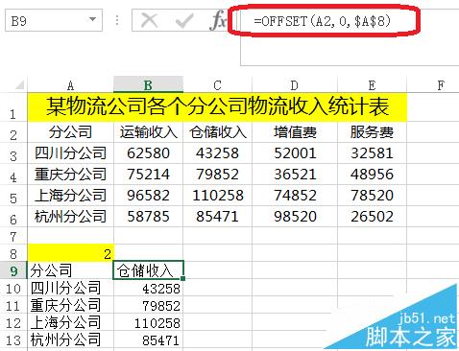This screenshot has width=459, height=351.
Task: Click cell 上海分公司 in row 5
Action: point(71,196)
